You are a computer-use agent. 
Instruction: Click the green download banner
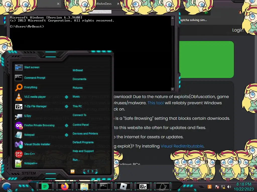[207, 59]
